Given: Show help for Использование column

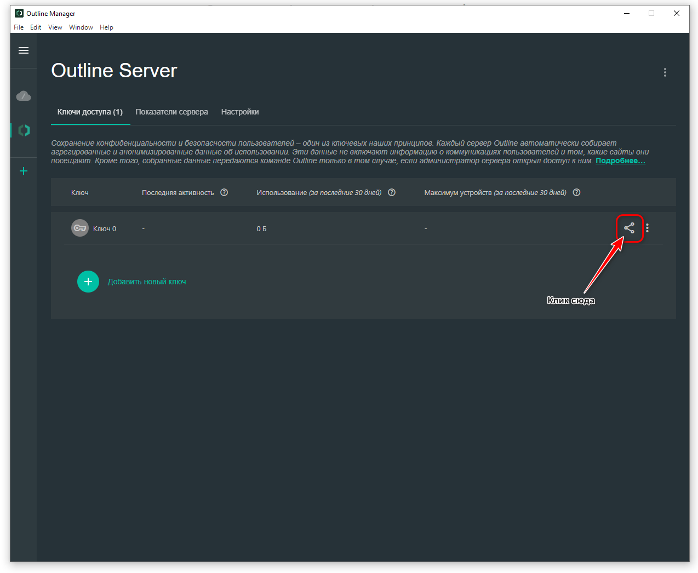Looking at the screenshot, I should point(392,192).
